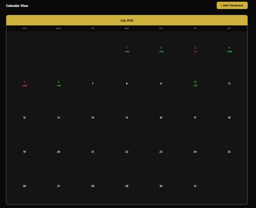Click the +100 amount under July 1
The image size is (256, 208).
pos(127,52)
